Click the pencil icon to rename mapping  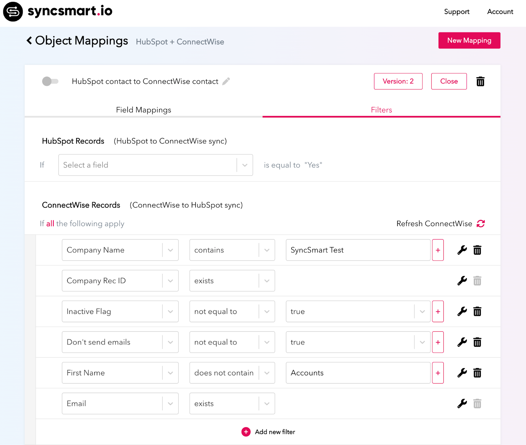pos(226,81)
